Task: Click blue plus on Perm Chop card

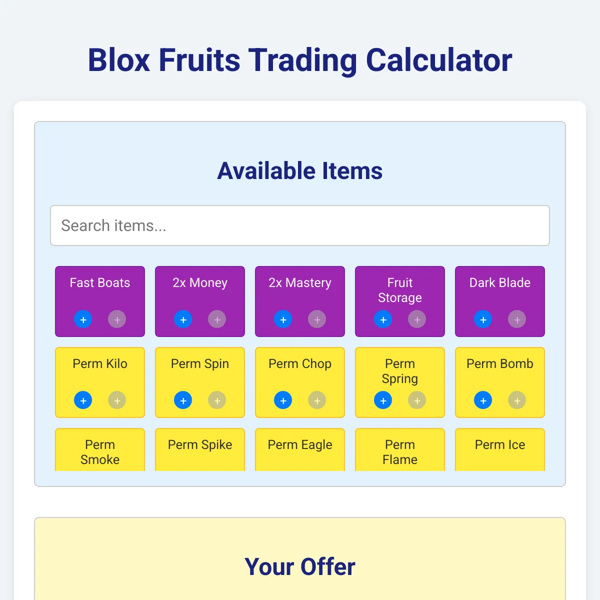Action: click(283, 400)
